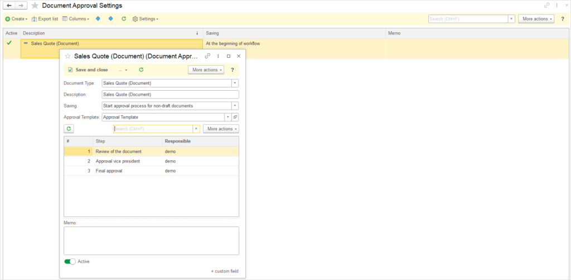571x280 pixels.
Task: Click the green refresh icon in main toolbar
Action: [123, 19]
